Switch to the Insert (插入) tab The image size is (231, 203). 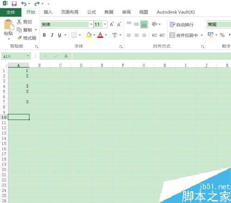point(48,12)
